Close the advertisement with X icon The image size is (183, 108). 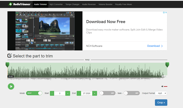[x=166, y=13]
